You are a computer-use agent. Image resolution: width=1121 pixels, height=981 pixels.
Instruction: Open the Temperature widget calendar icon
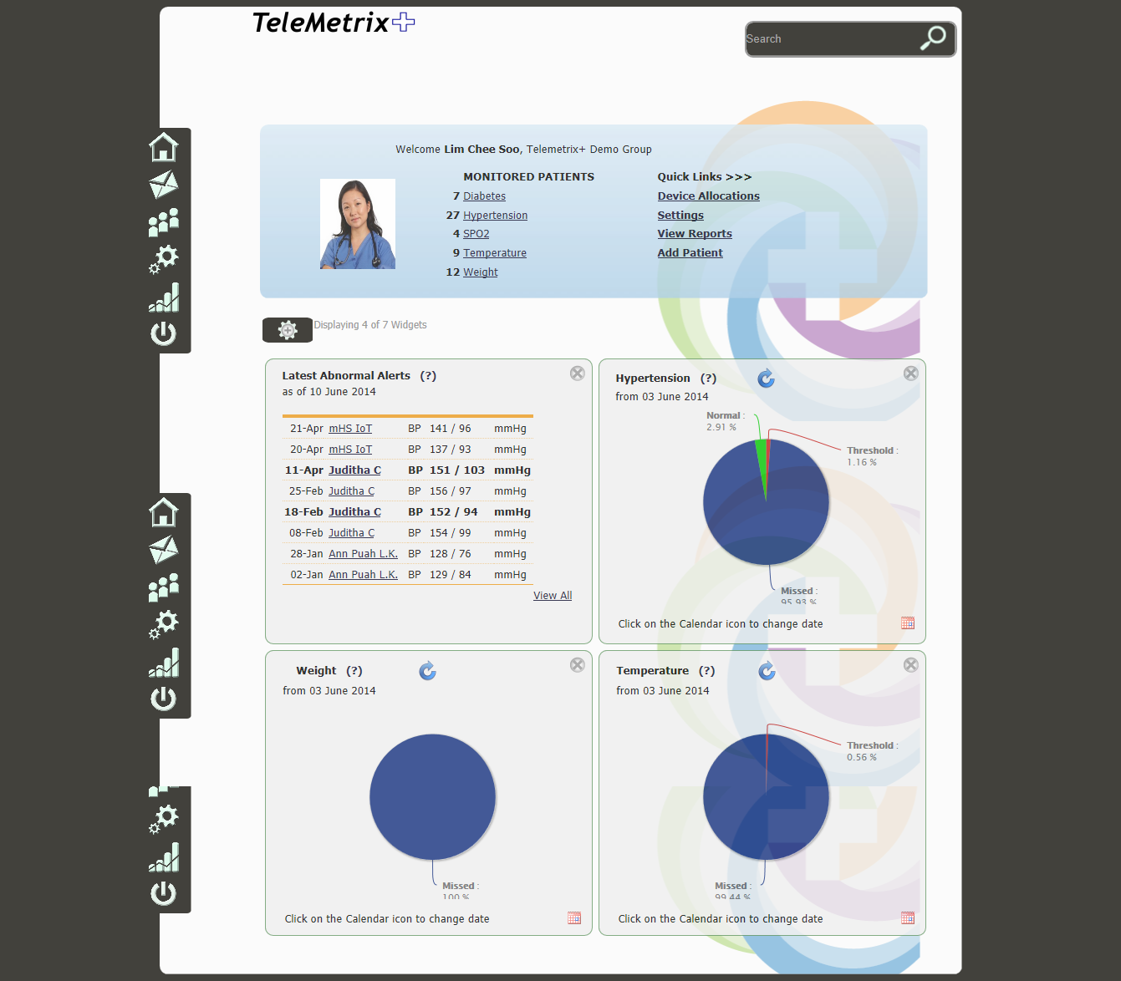[x=908, y=918]
